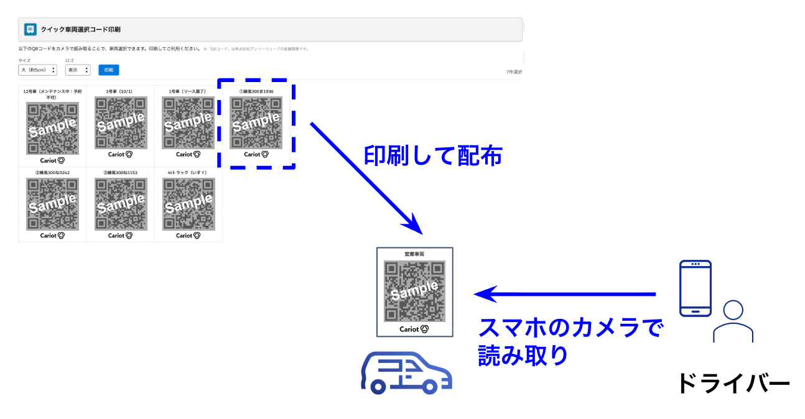Click the 営業車両 printed QR code card

tap(415, 292)
